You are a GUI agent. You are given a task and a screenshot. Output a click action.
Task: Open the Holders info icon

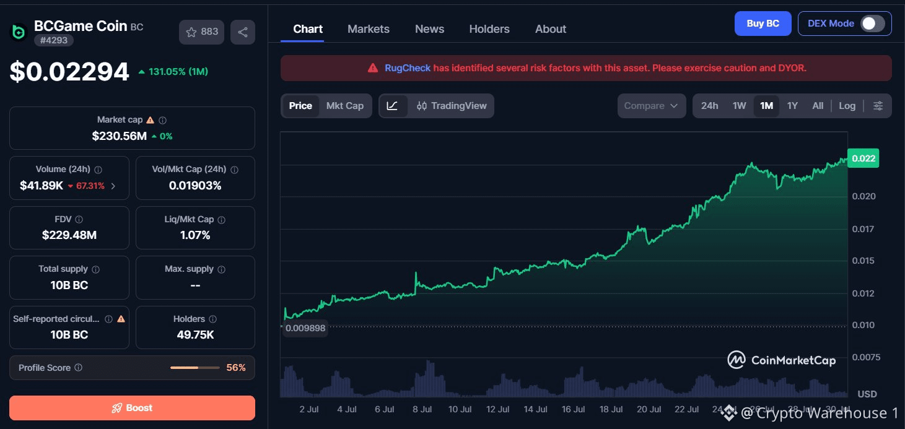coord(213,319)
